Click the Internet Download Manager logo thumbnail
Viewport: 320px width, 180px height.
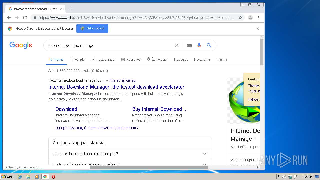click(x=244, y=101)
